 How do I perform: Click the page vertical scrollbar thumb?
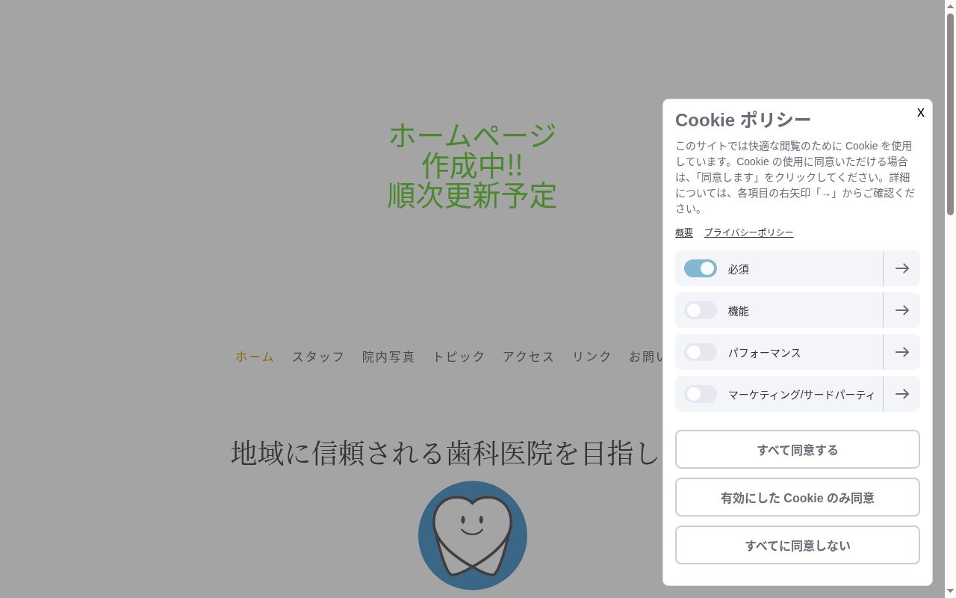(x=950, y=114)
